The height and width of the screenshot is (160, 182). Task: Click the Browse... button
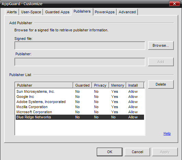tap(161, 45)
